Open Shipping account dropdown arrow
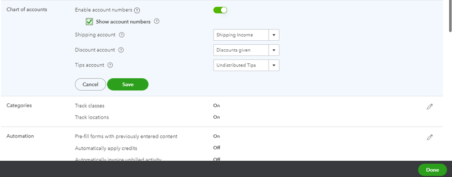The width and height of the screenshot is (452, 177). tap(274, 35)
